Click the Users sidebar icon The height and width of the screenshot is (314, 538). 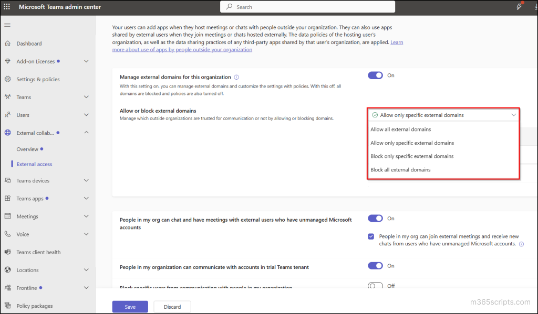7,115
